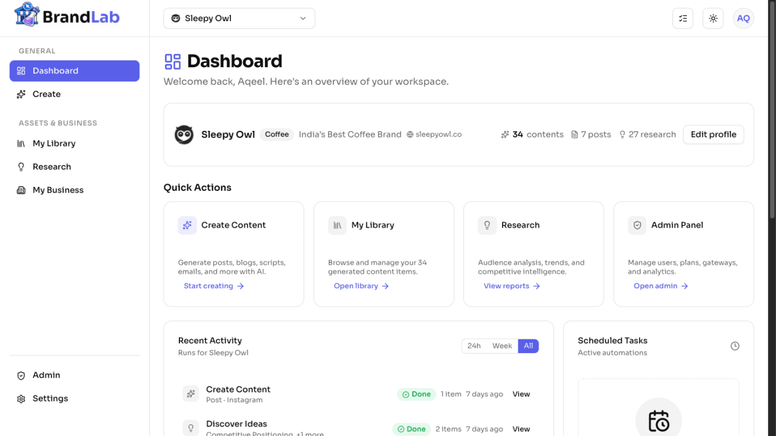
Task: Click the page vertical scrollbar
Action: 772,109
